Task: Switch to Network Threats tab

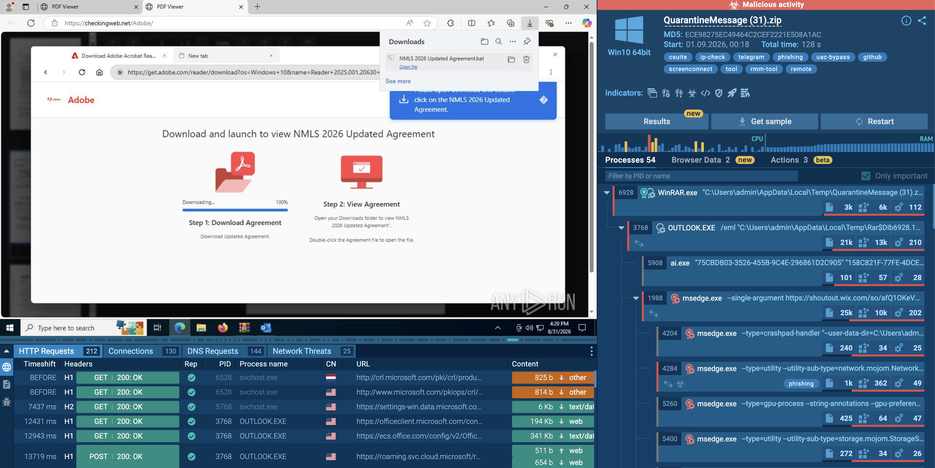Action: 311,351
